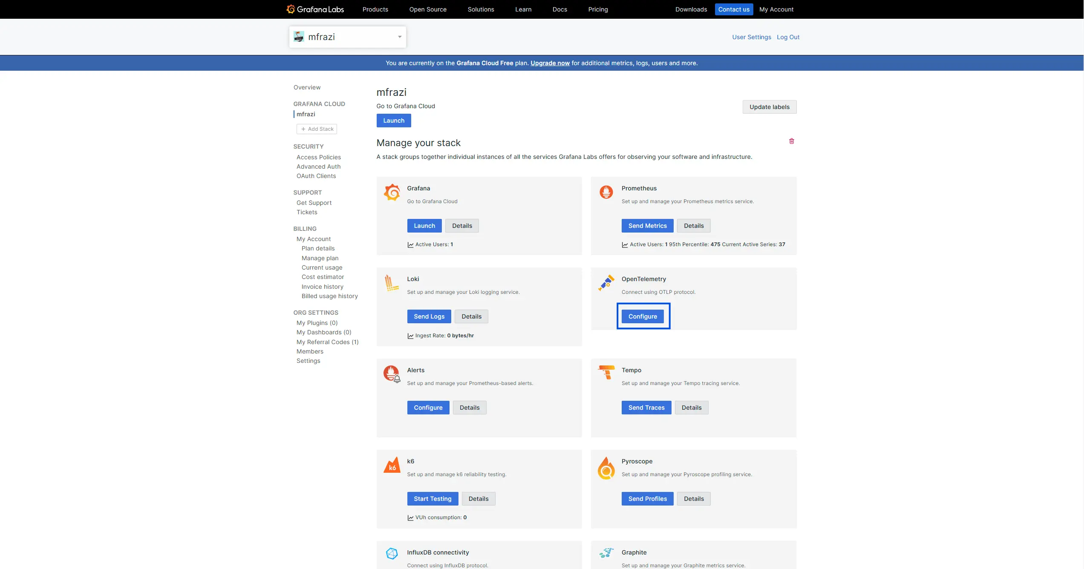
Task: Open the Docs menu item
Action: 559,9
